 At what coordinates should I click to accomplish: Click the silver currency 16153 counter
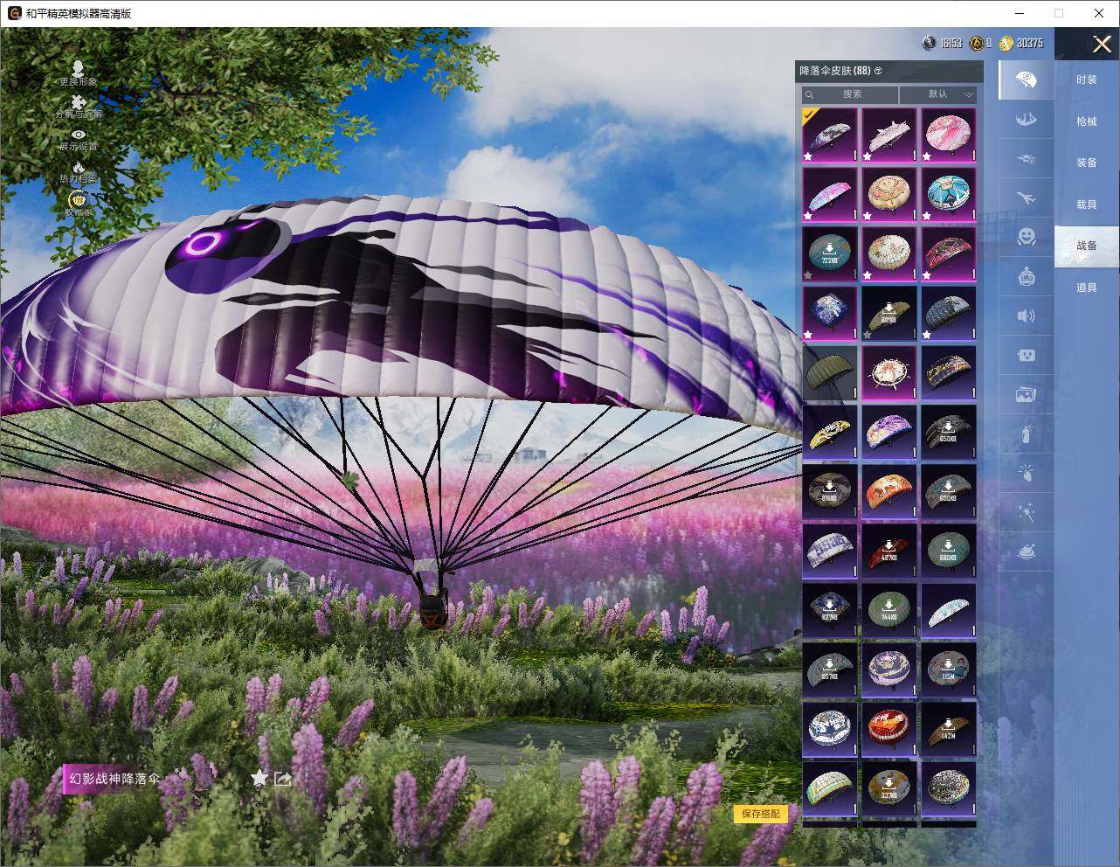pos(943,43)
